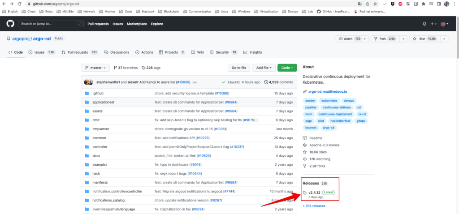This screenshot has width=459, height=214.
Task: View the 37 branches link
Action: [126, 68]
